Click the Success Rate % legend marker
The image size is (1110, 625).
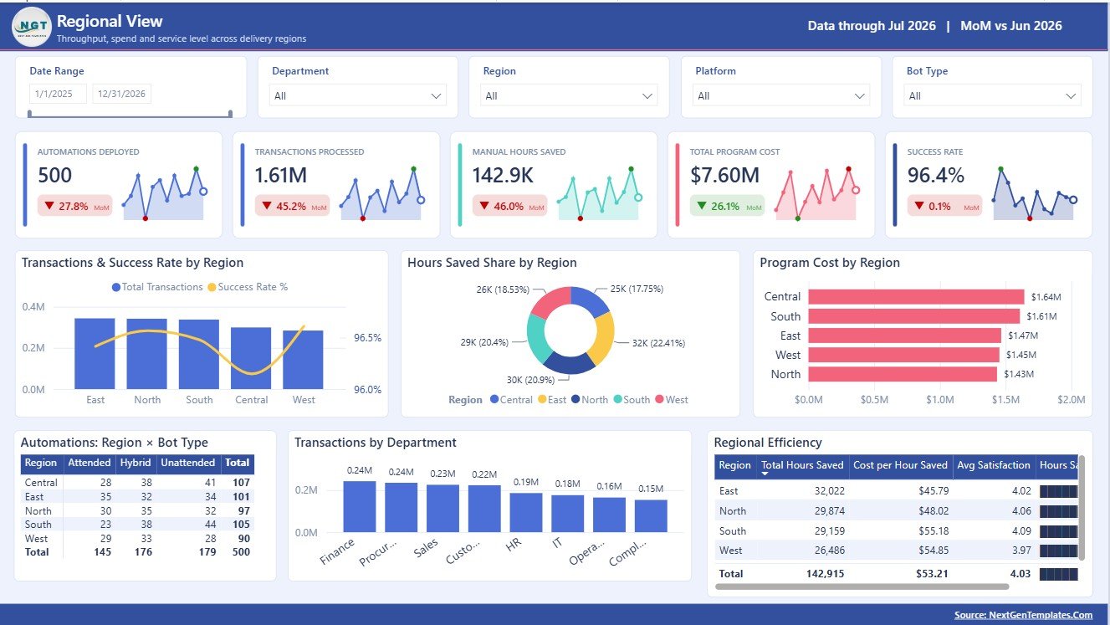(212, 287)
